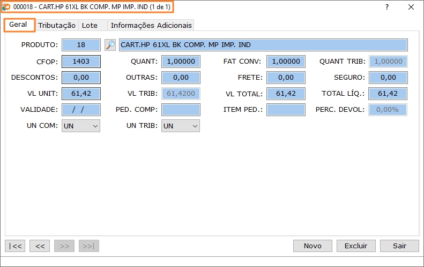Click the help question mark button

386,7
